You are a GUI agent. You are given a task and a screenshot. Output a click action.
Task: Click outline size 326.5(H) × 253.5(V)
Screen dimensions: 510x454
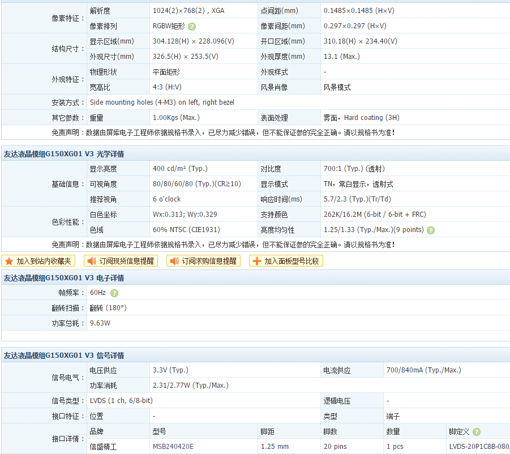point(186,57)
